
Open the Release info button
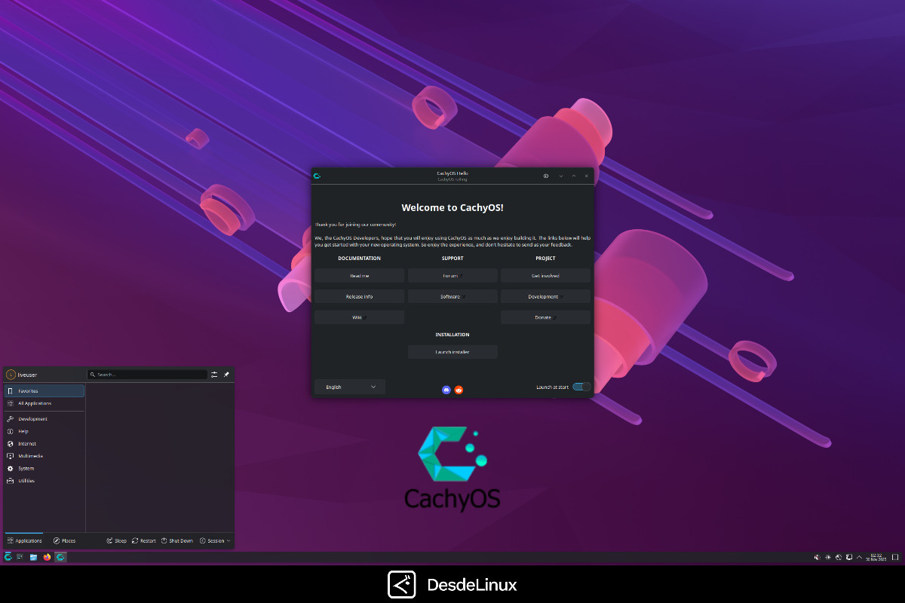359,296
